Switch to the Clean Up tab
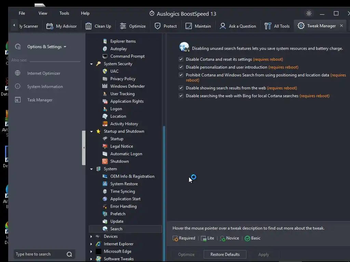This screenshot has height=262, width=350. click(98, 26)
